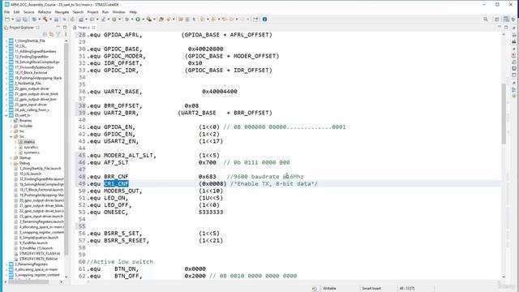Click the Project Explorer horizontal scrollbar
Image resolution: width=519 pixels, height=292 pixels.
pos(28,282)
